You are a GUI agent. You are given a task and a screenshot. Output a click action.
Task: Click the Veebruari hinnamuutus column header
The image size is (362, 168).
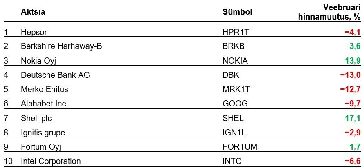pos(335,12)
